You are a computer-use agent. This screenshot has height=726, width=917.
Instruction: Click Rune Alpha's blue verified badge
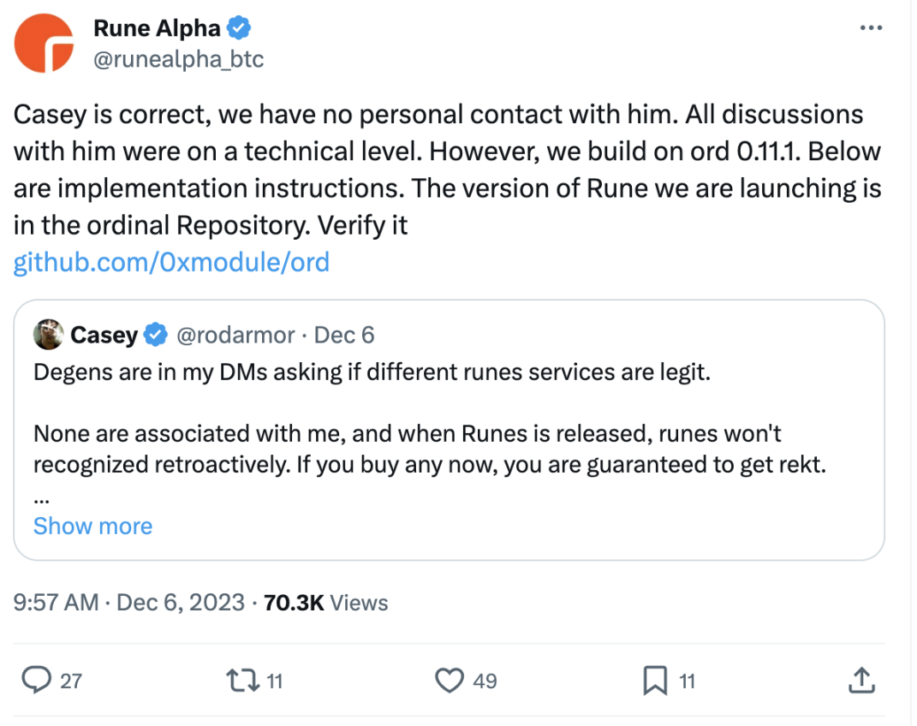pyautogui.click(x=239, y=28)
